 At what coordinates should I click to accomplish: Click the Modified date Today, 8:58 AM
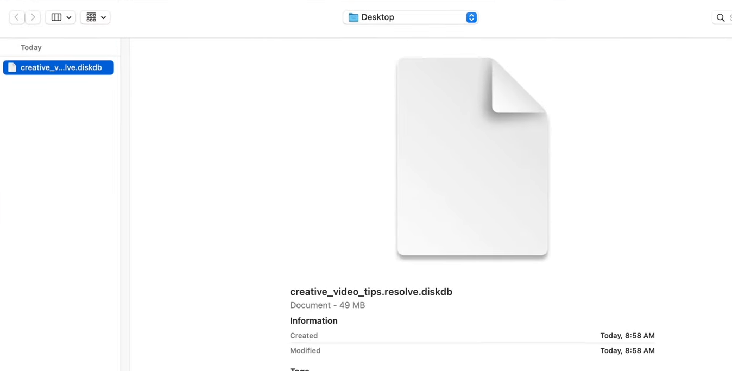click(x=627, y=351)
